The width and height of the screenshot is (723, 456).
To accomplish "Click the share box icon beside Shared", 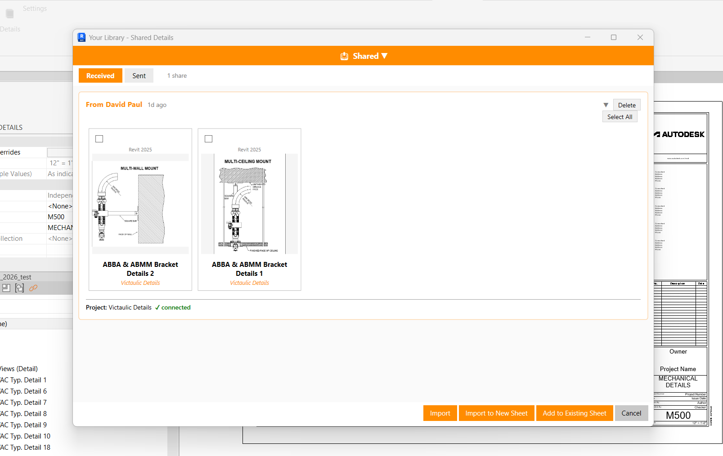I will [344, 56].
